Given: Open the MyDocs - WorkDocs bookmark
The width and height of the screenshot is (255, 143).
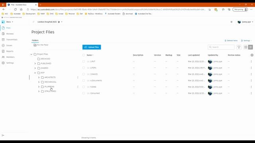Looking at the screenshot, I should pyautogui.click(x=94, y=14).
